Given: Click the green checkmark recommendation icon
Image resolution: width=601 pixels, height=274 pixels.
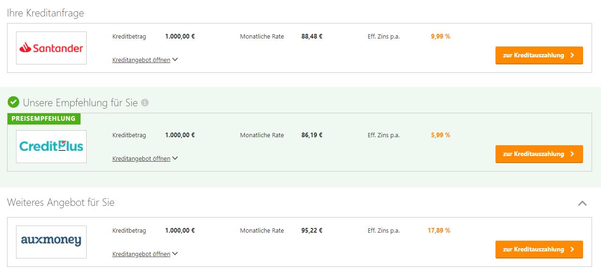Looking at the screenshot, I should tap(13, 102).
